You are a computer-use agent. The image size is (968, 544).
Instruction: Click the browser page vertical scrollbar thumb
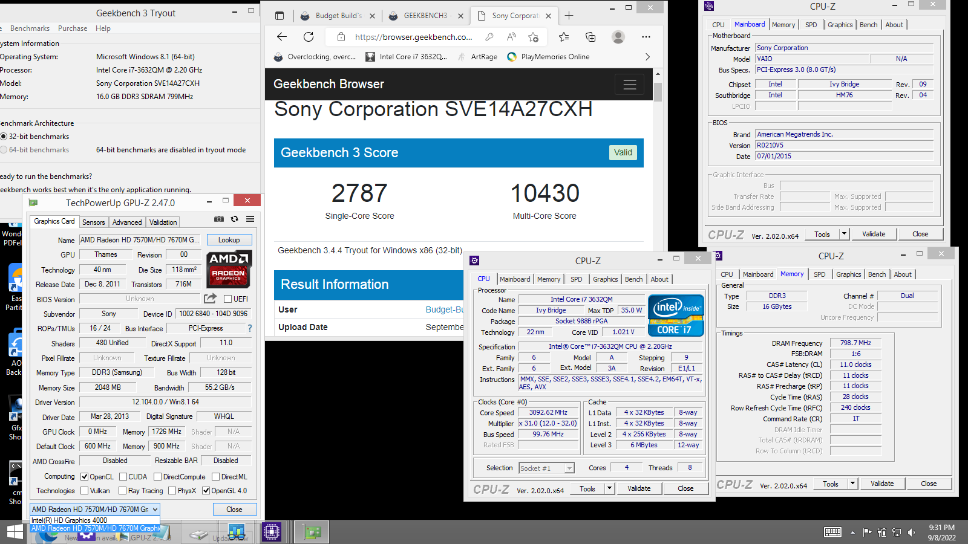(x=658, y=91)
